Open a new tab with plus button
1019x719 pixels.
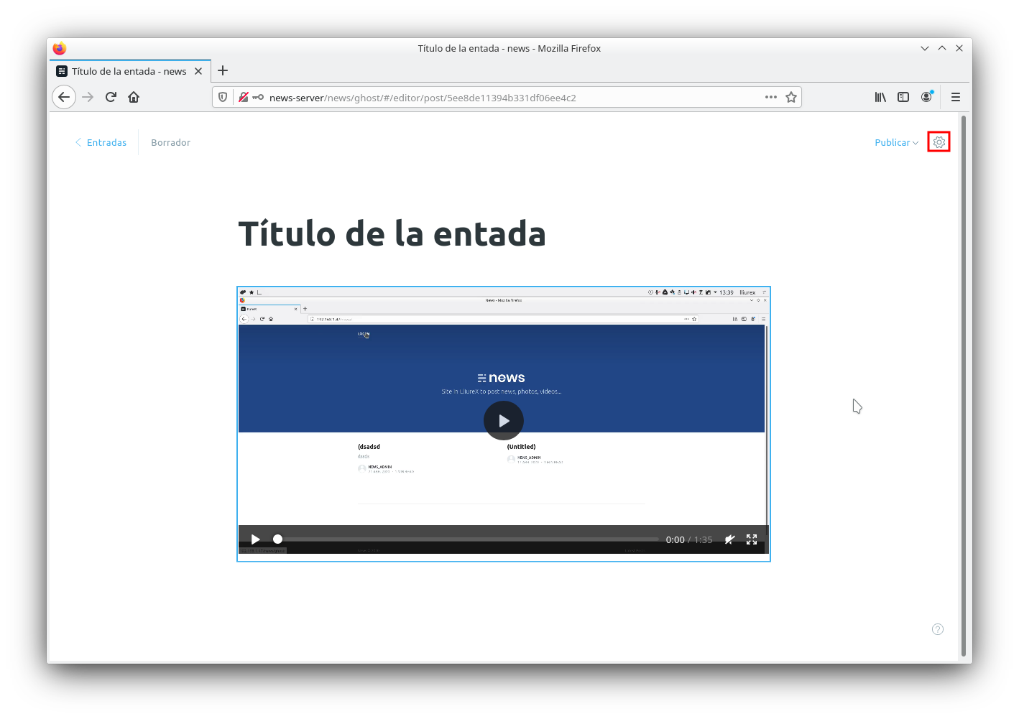click(x=223, y=70)
